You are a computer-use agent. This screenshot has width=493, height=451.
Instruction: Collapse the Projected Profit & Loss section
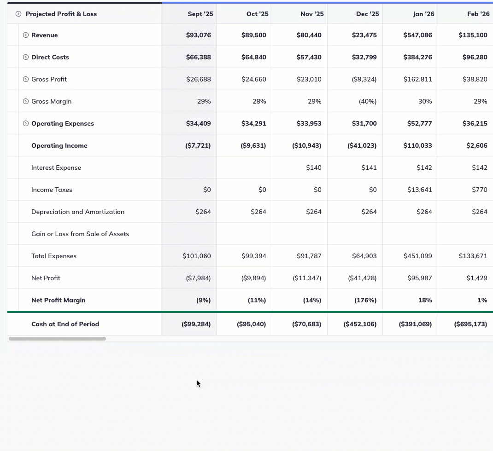click(18, 14)
